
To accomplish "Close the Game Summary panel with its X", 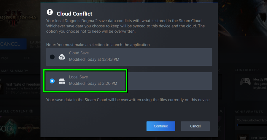I will click(x=219, y=71).
